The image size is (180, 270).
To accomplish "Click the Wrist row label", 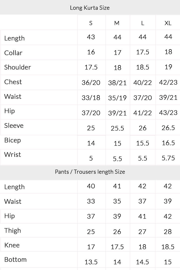I will click(13, 155).
